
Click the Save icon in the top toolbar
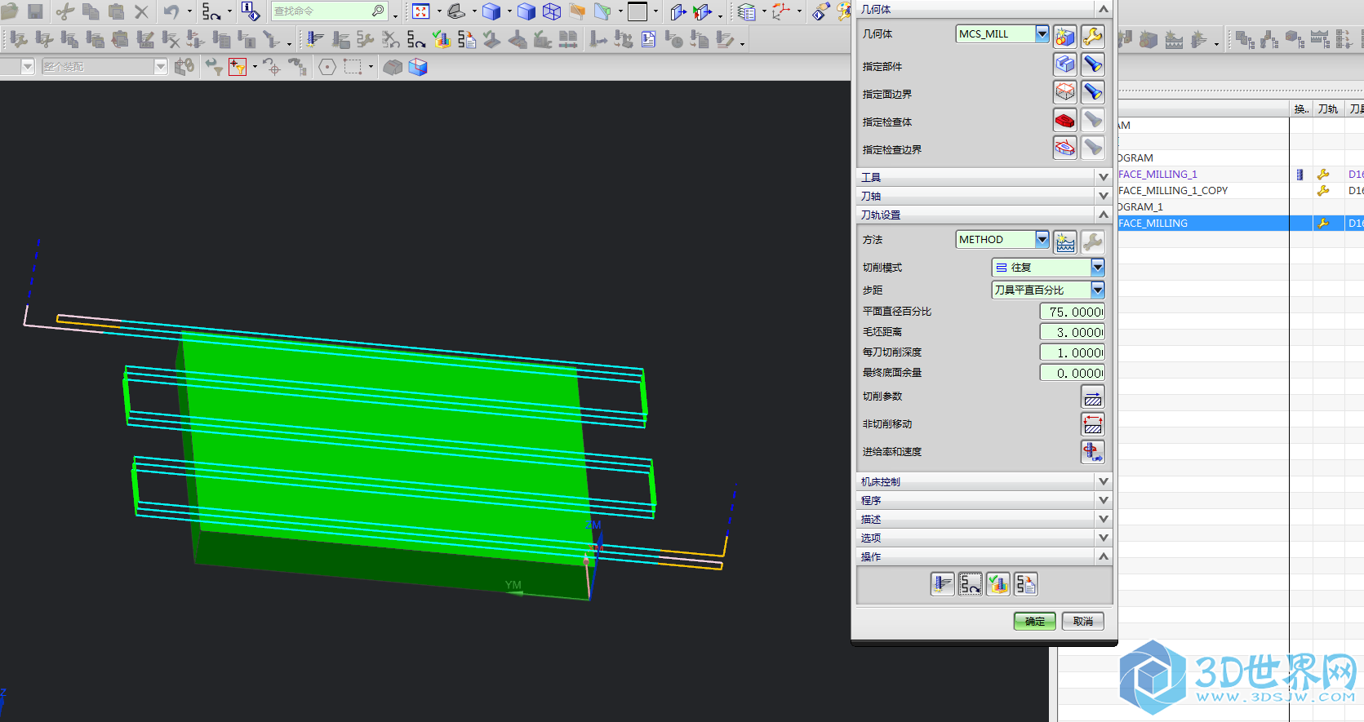click(35, 11)
